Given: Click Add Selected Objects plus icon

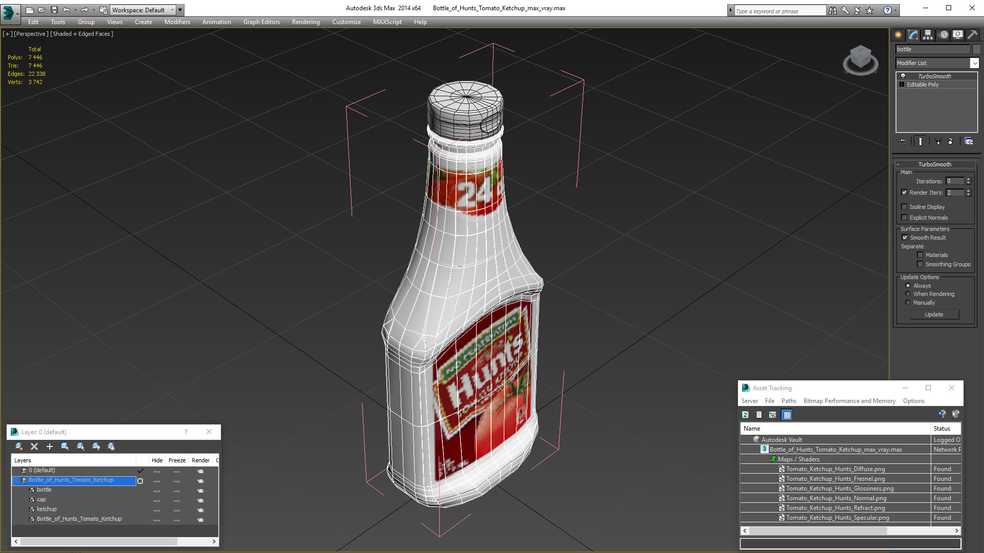Looking at the screenshot, I should coord(50,446).
